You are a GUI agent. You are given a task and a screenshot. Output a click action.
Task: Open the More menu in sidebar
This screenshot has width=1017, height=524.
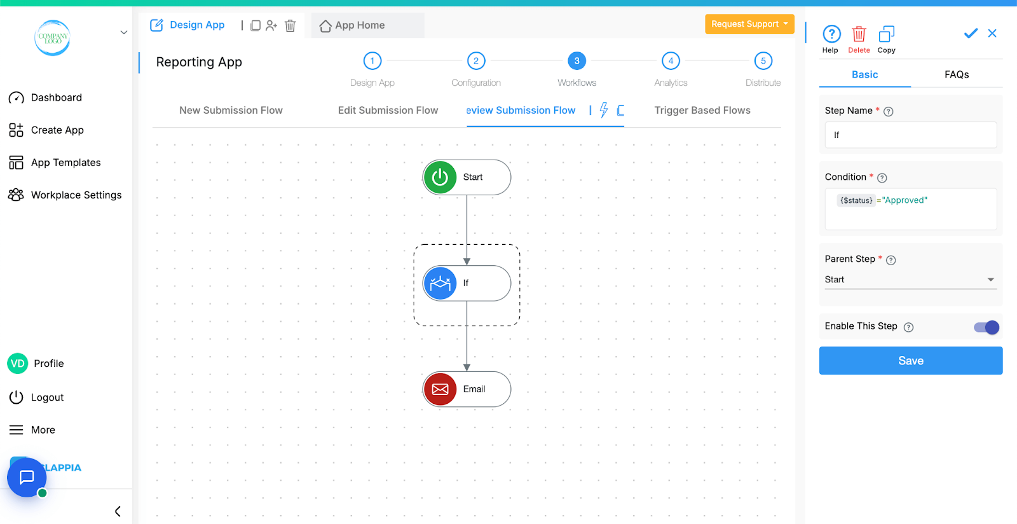pyautogui.click(x=32, y=430)
